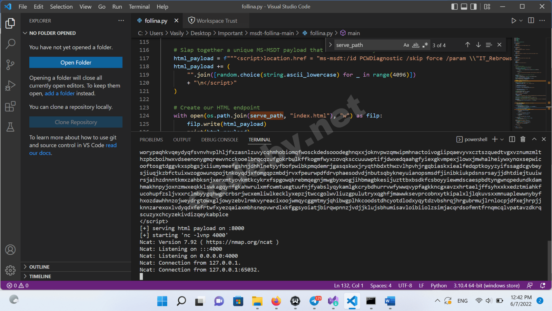Open Telegram from the taskbar

[x=314, y=301]
